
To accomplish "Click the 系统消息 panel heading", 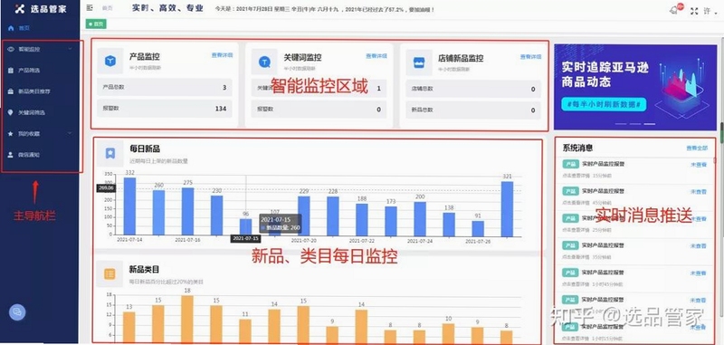I will [x=577, y=148].
